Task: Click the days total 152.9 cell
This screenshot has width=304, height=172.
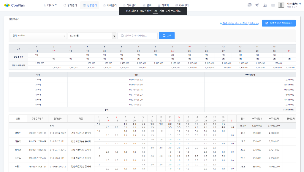Action: click(243, 126)
